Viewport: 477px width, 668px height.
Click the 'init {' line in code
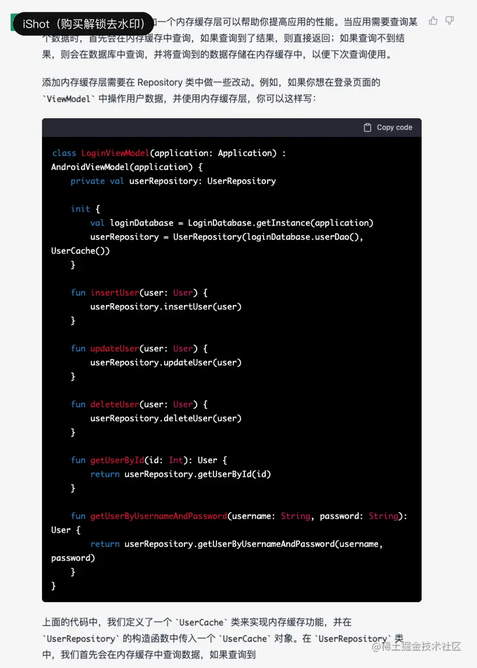click(x=85, y=209)
